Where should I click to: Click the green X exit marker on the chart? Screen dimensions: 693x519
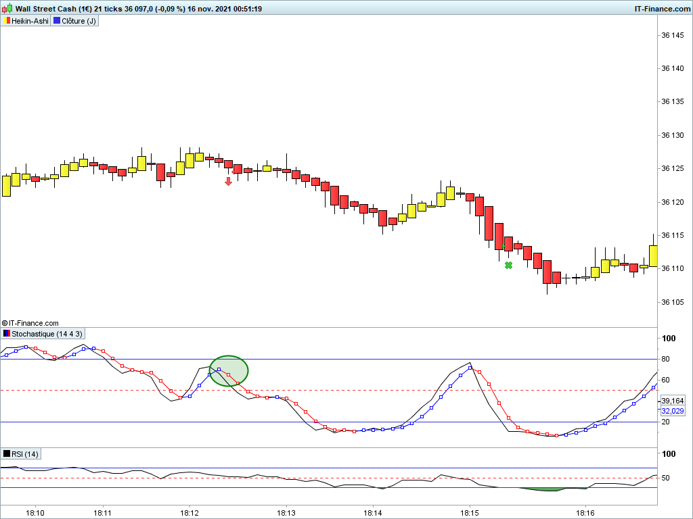509,265
